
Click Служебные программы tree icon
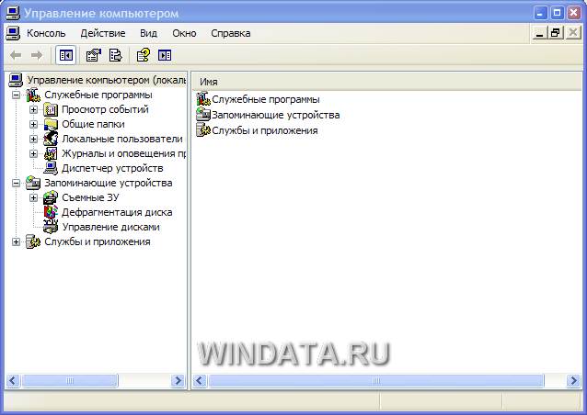point(33,95)
